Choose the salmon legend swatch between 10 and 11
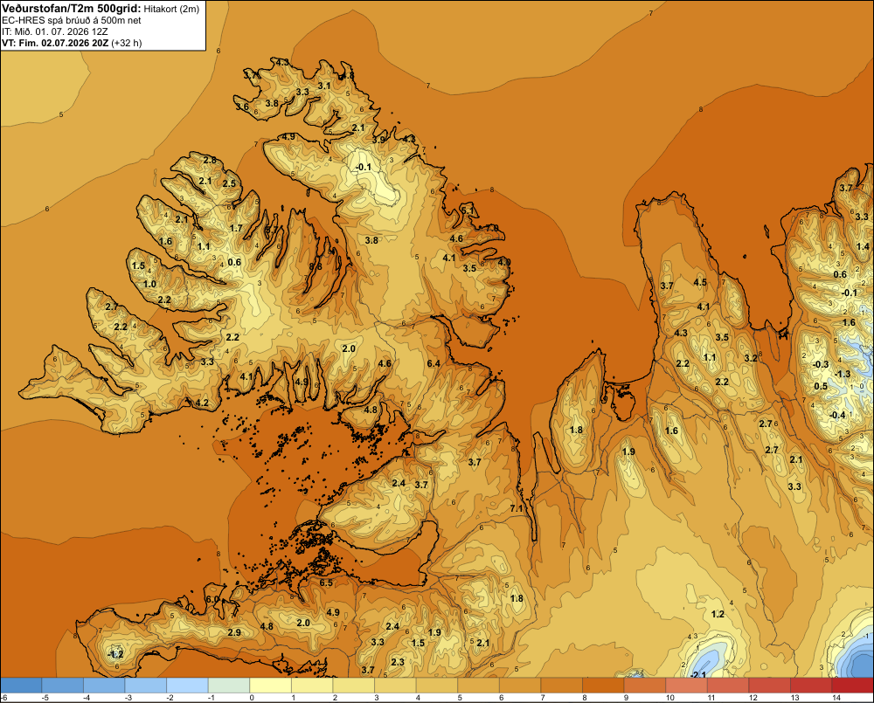The height and width of the screenshot is (703, 874). pyautogui.click(x=687, y=686)
